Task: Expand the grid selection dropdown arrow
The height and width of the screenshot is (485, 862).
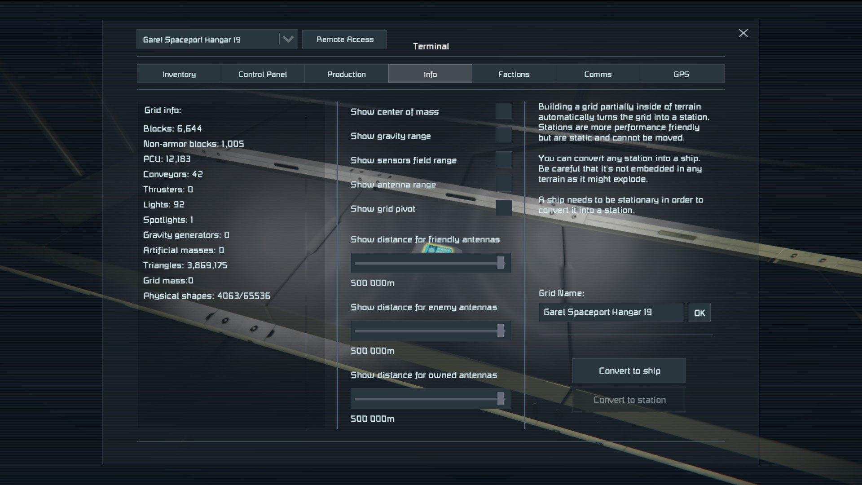Action: (288, 40)
